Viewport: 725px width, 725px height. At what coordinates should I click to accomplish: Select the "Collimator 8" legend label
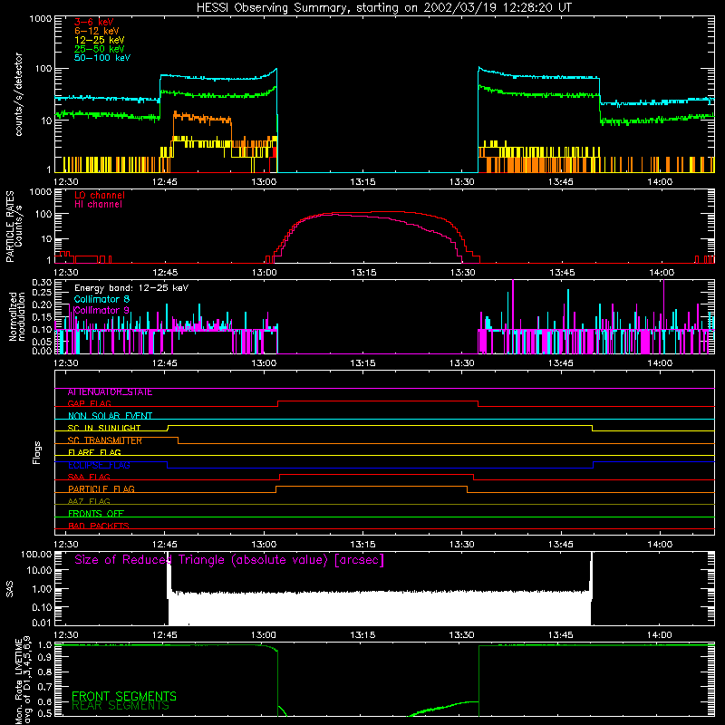[101, 299]
